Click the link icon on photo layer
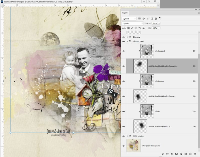This screenshot has height=157, width=200. point(194,111)
